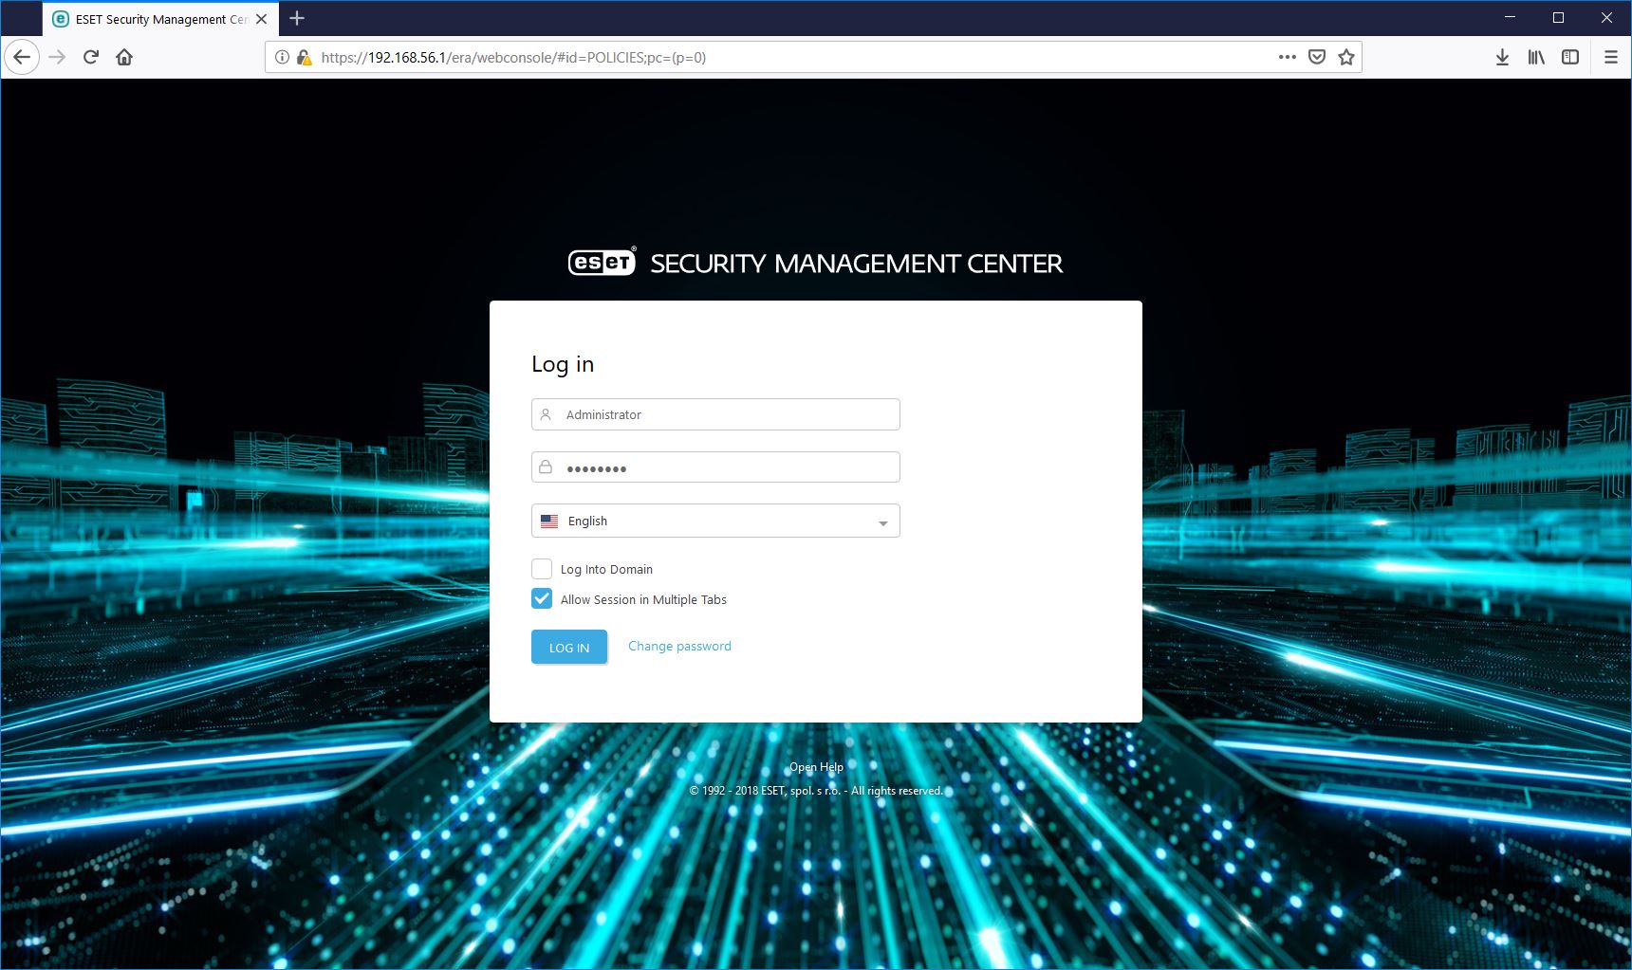Click the dropdown arrow next to English
The image size is (1632, 970).
click(882, 521)
